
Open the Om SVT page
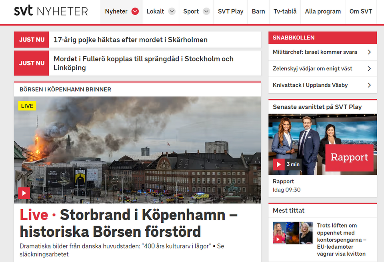[361, 12]
